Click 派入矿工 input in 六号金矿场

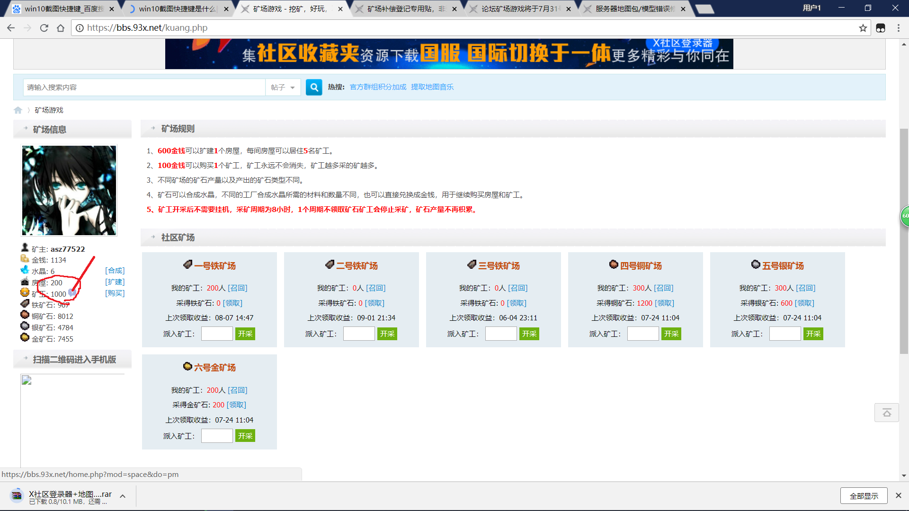coord(217,436)
